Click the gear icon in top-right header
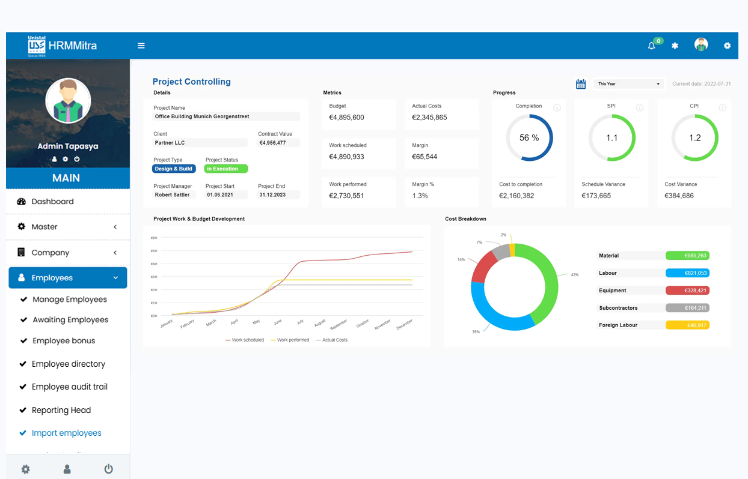The width and height of the screenshot is (748, 479). (727, 46)
